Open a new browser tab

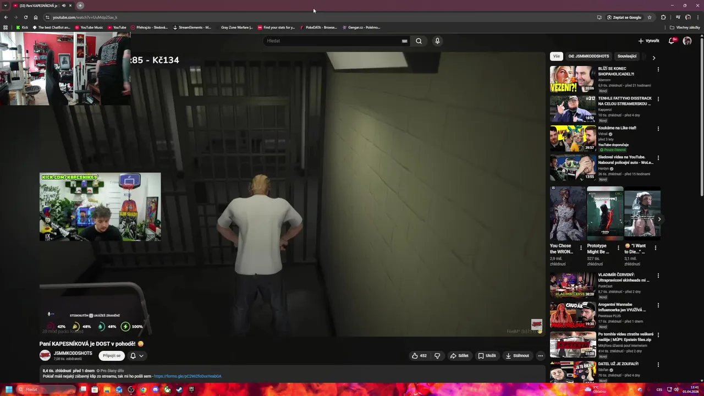point(80,5)
